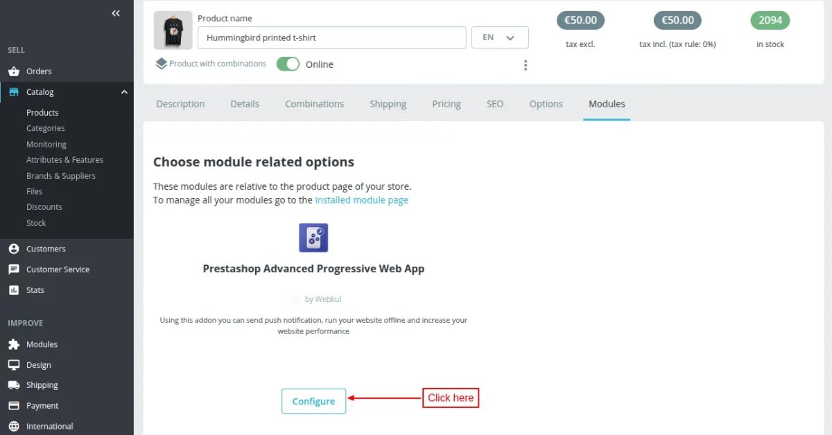Click the product t-shirt thumbnail

pos(173,30)
